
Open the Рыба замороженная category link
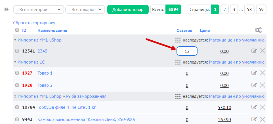(86, 96)
